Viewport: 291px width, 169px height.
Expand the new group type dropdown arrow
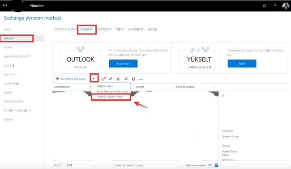click(94, 79)
